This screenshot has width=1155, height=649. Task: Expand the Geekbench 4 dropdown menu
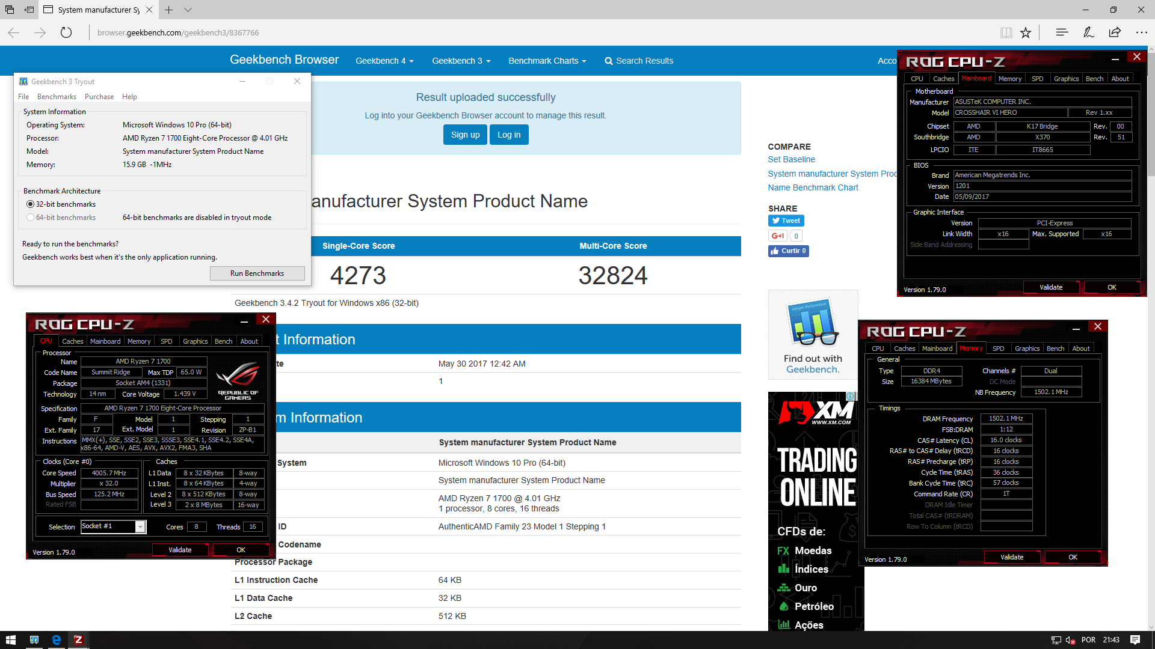[384, 61]
